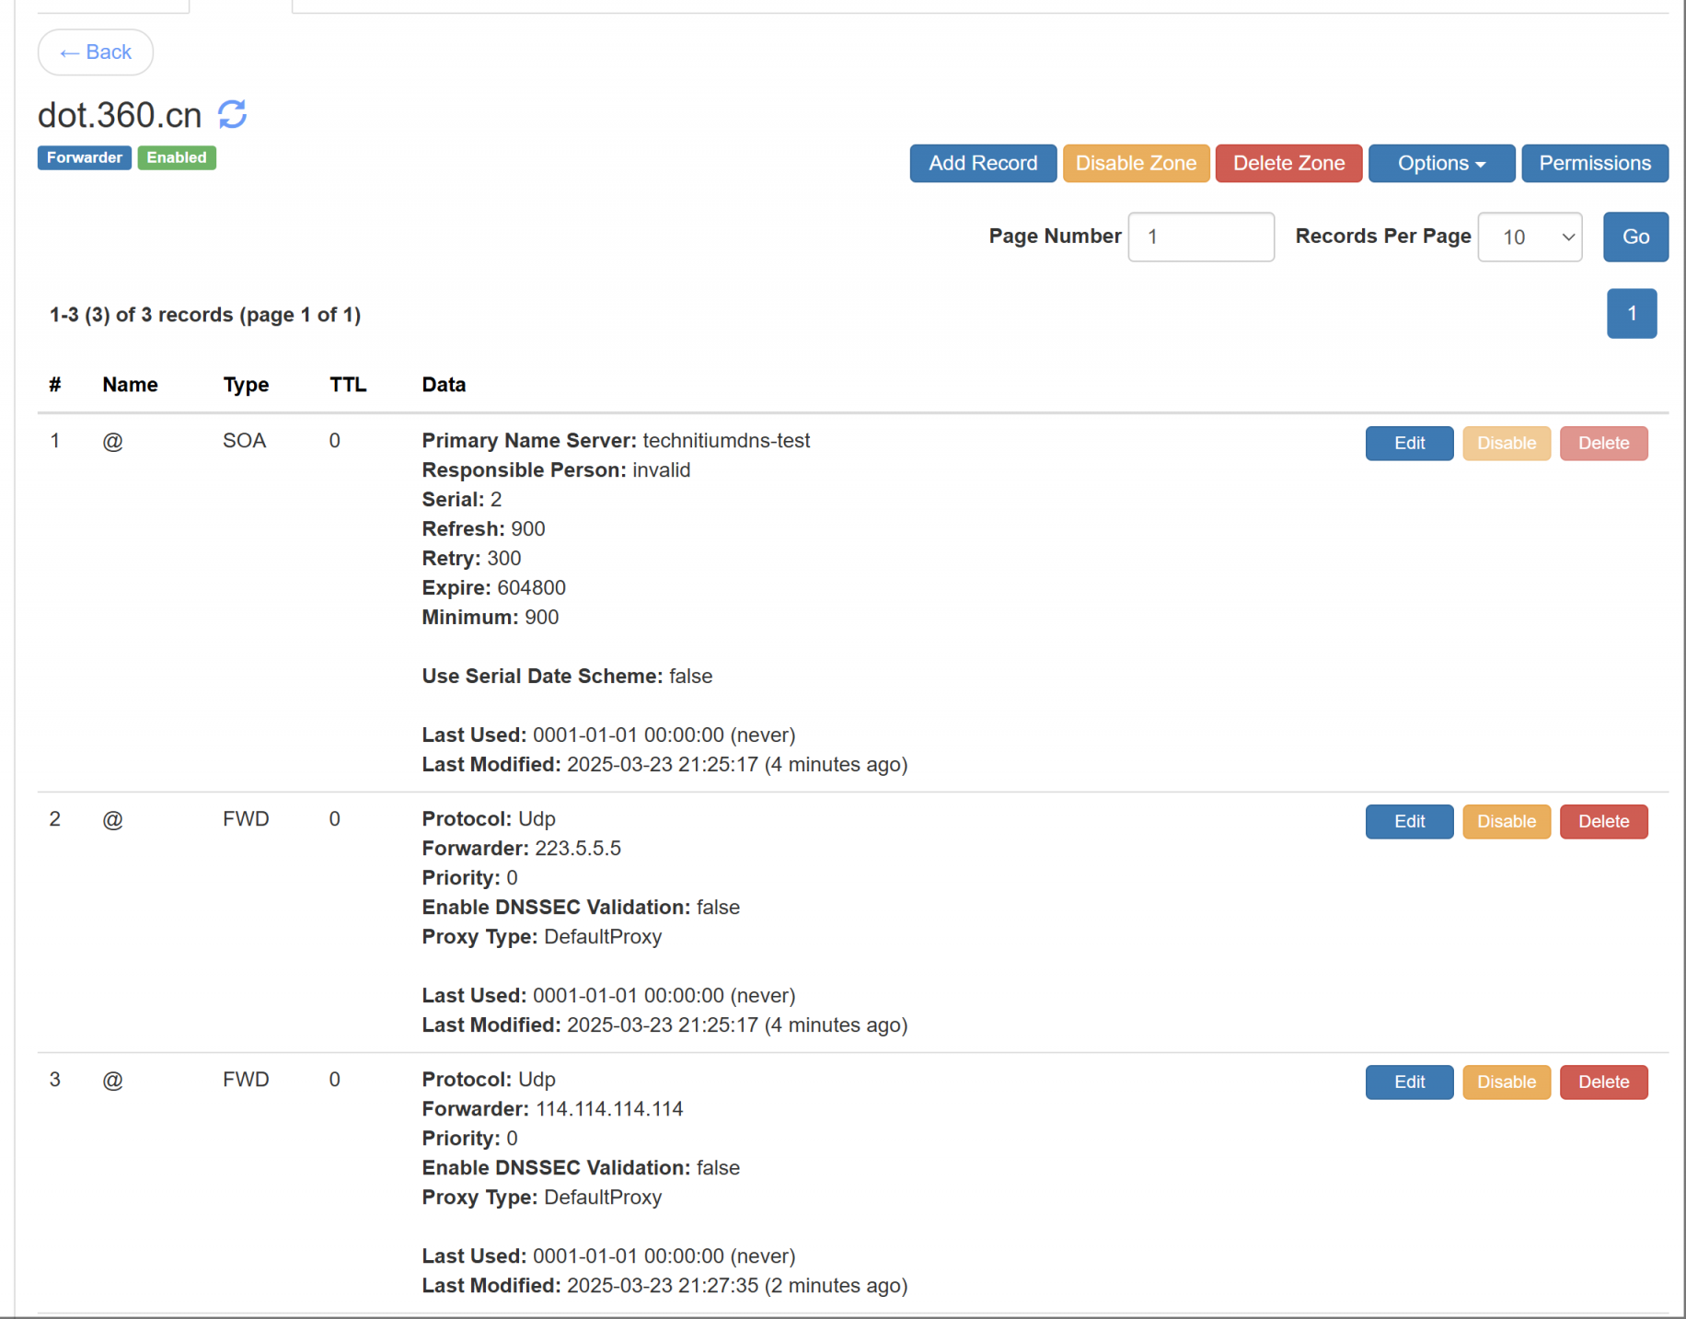Image resolution: width=1686 pixels, height=1319 pixels.
Task: Disable the FWD record for 114.114.114.114
Action: (x=1506, y=1082)
